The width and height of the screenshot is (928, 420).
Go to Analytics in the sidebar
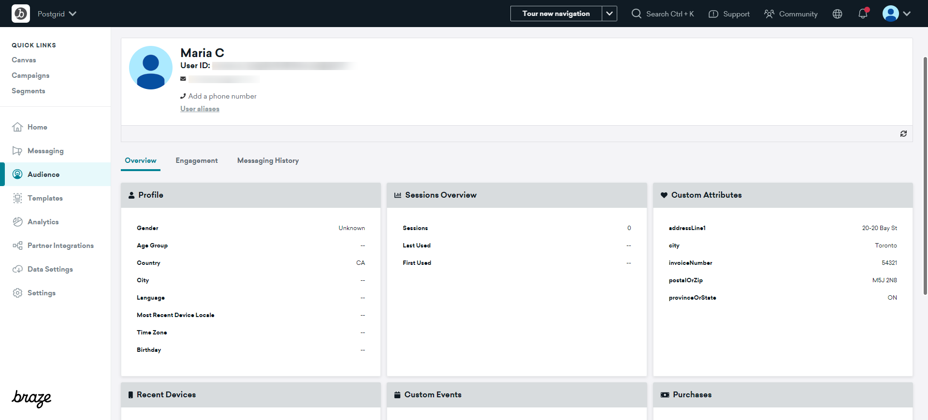coord(43,222)
